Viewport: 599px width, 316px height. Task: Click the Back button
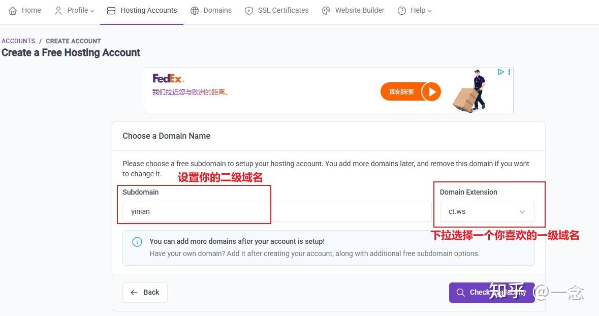point(145,293)
